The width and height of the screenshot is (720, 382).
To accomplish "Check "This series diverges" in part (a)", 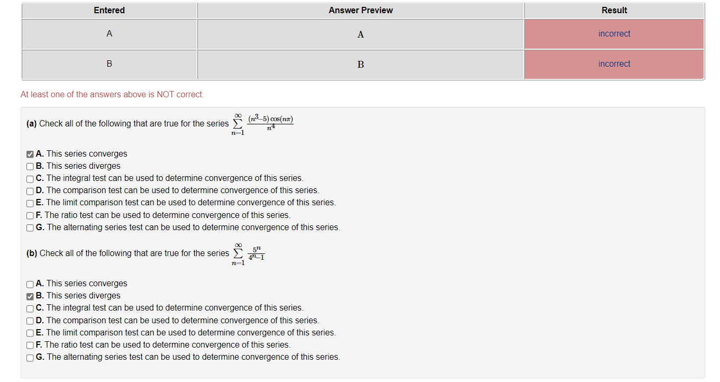I will tap(30, 166).
